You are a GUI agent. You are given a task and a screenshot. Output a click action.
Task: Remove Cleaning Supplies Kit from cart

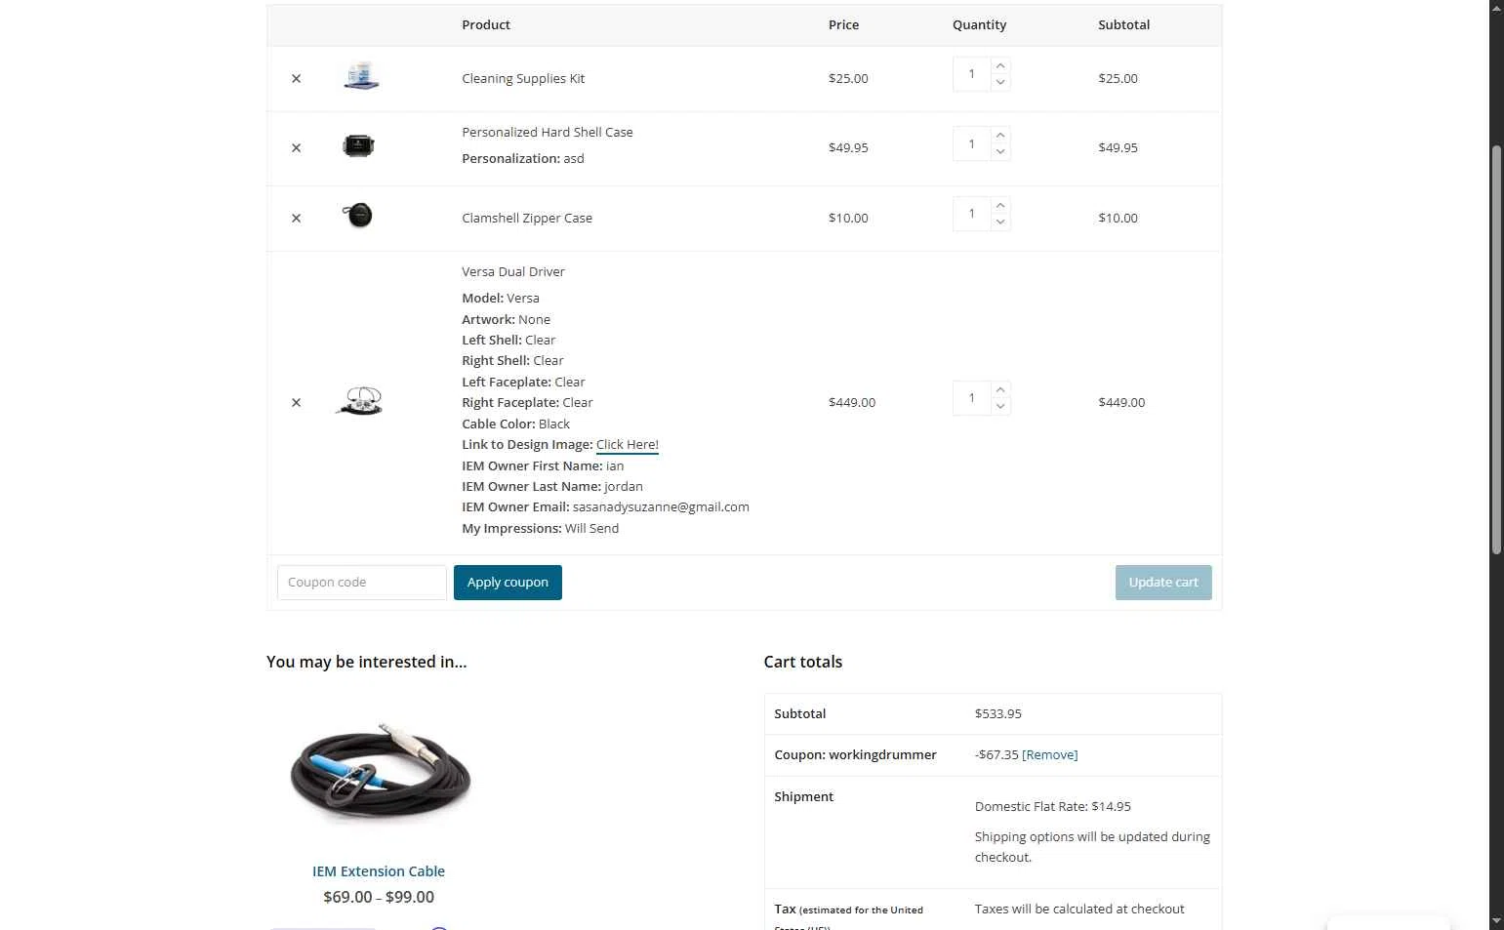click(x=296, y=78)
